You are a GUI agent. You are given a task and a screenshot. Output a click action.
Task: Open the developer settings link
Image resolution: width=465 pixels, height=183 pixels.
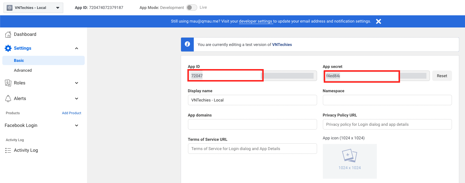coord(256,21)
